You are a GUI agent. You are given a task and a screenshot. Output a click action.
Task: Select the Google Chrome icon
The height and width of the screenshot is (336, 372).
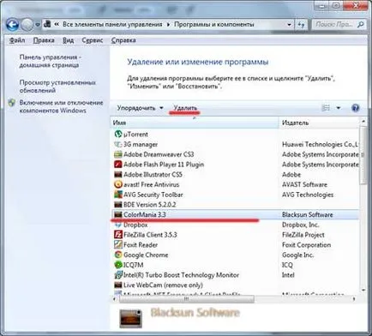118,255
